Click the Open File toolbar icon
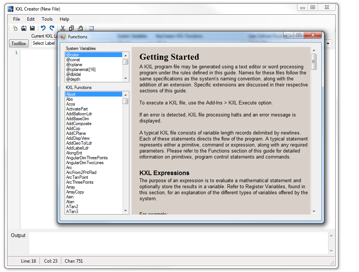 [x=24, y=28]
